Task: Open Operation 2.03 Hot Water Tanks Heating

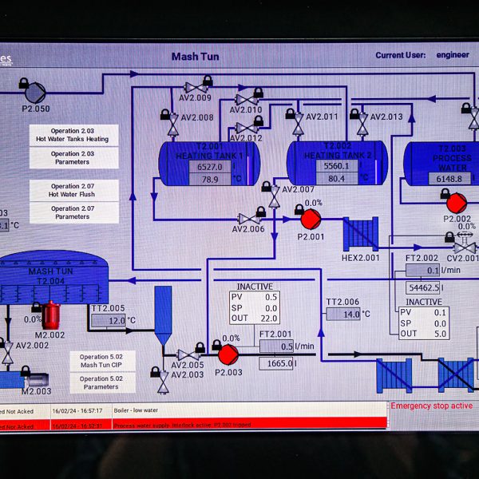Action: (x=73, y=135)
